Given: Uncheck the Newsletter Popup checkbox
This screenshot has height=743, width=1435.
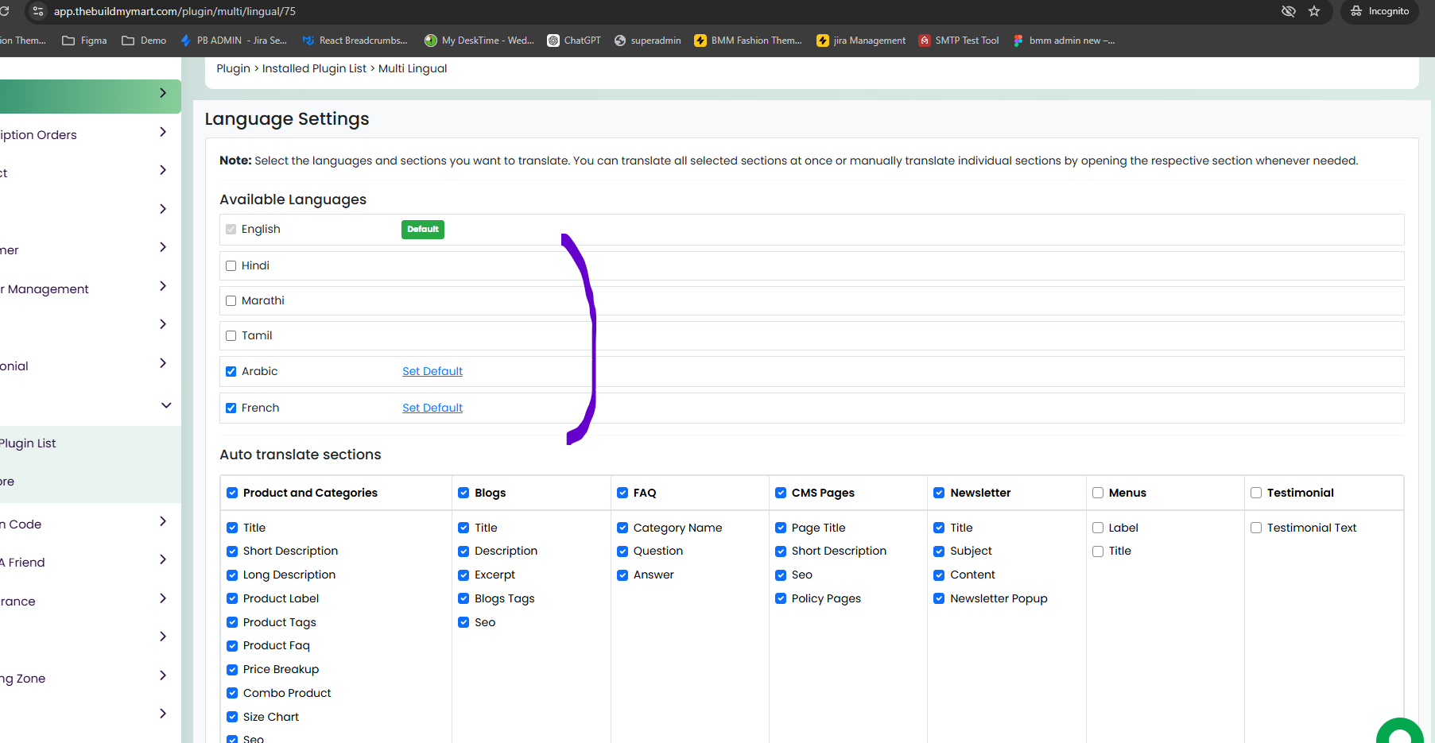Looking at the screenshot, I should (x=939, y=599).
